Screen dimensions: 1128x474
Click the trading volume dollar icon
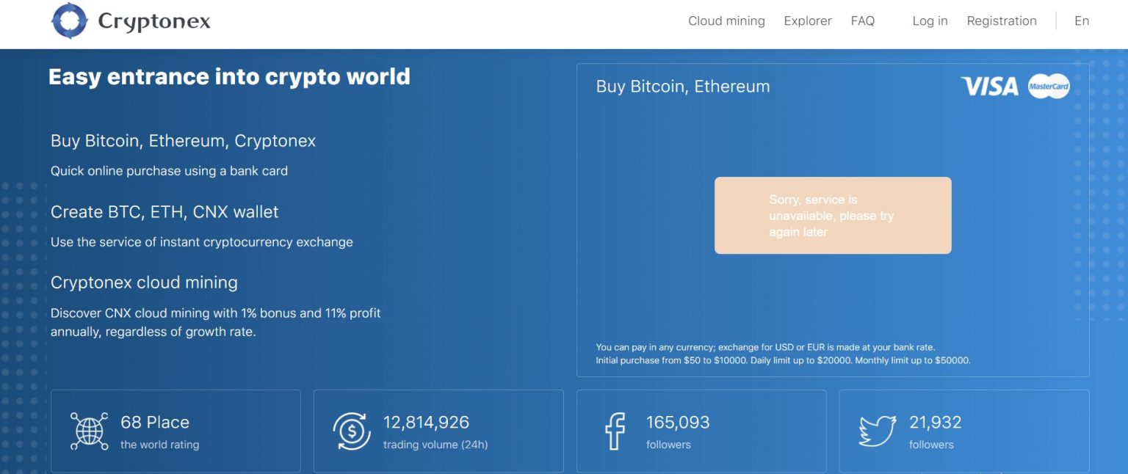pyautogui.click(x=351, y=431)
